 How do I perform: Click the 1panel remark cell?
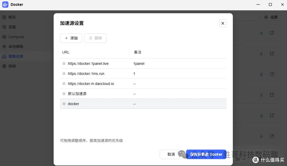[139, 64]
